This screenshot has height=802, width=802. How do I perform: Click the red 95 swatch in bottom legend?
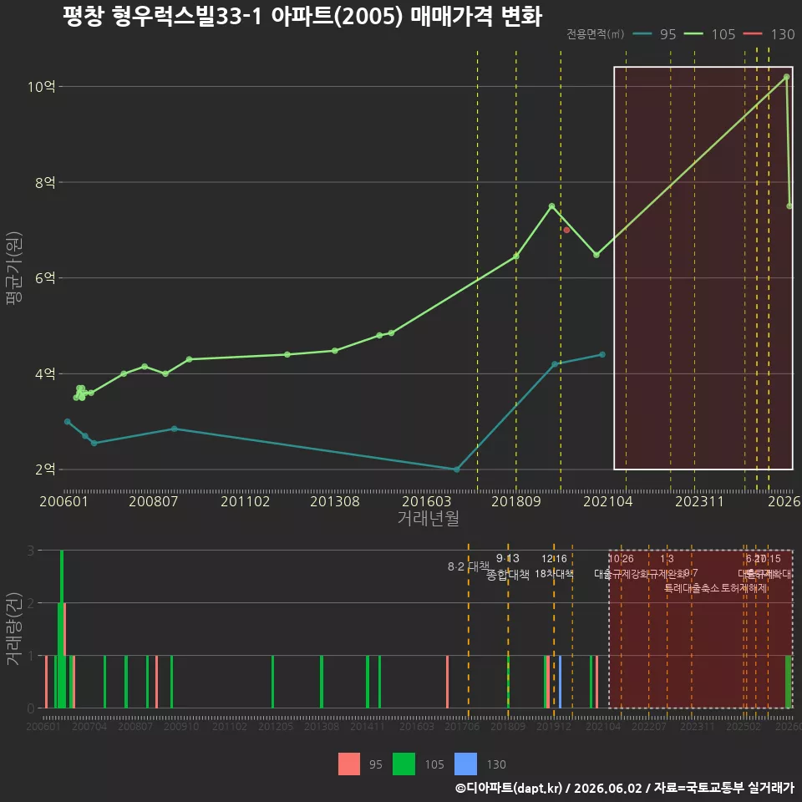point(349,764)
